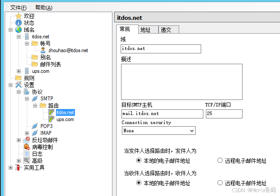The image size is (280, 196).
Task: Collapse the 域名 tree node
Action: (10, 30)
